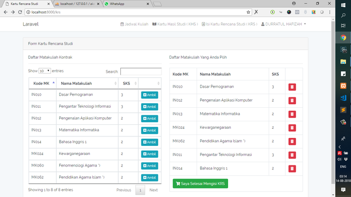351x197 pixels.
Task: Open the volume control in system tray
Action: tap(339, 159)
